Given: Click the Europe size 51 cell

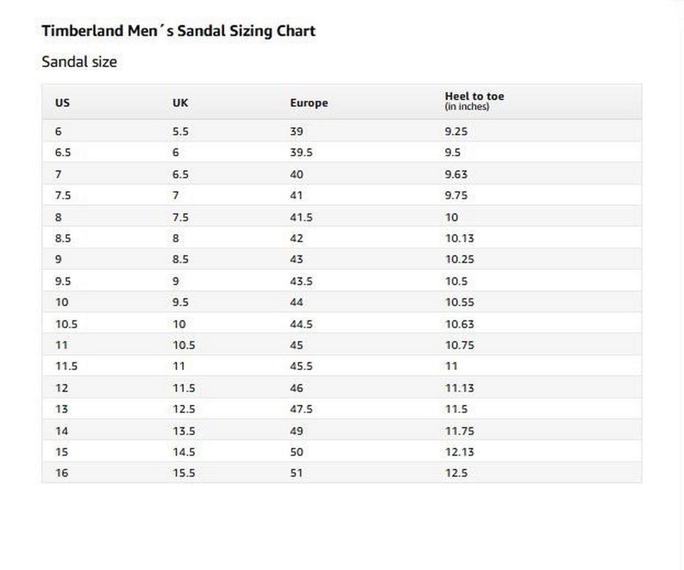Looking at the screenshot, I should [x=297, y=473].
